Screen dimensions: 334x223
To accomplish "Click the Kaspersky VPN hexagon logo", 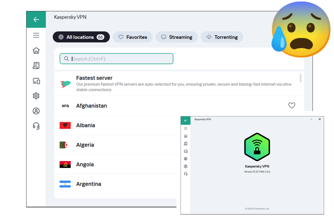I will point(257,147).
